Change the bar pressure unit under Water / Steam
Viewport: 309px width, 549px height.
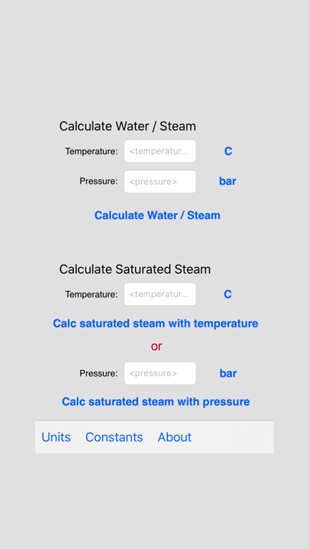pos(228,181)
